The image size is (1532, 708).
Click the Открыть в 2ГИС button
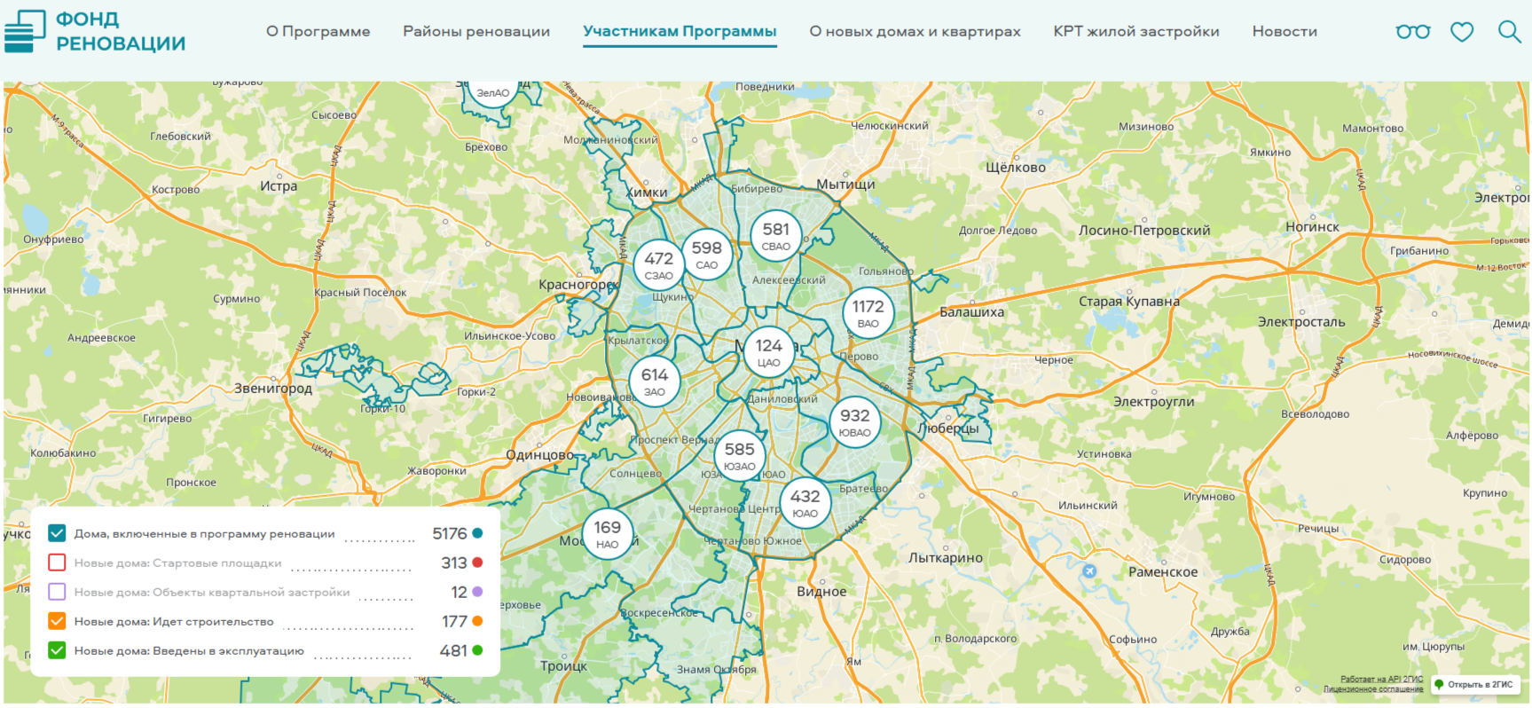pos(1474,684)
